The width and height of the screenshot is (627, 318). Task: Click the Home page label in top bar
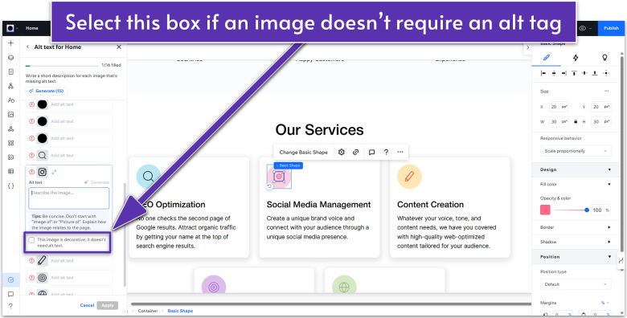pos(32,28)
